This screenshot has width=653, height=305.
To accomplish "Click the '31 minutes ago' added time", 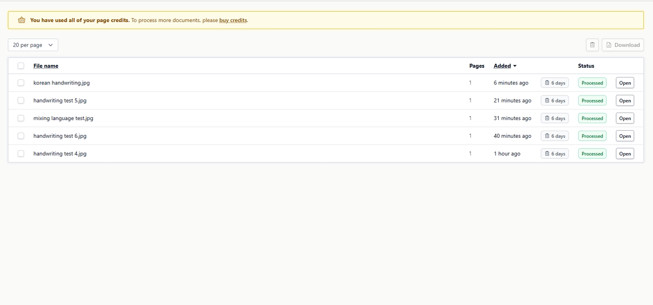I will [x=512, y=118].
